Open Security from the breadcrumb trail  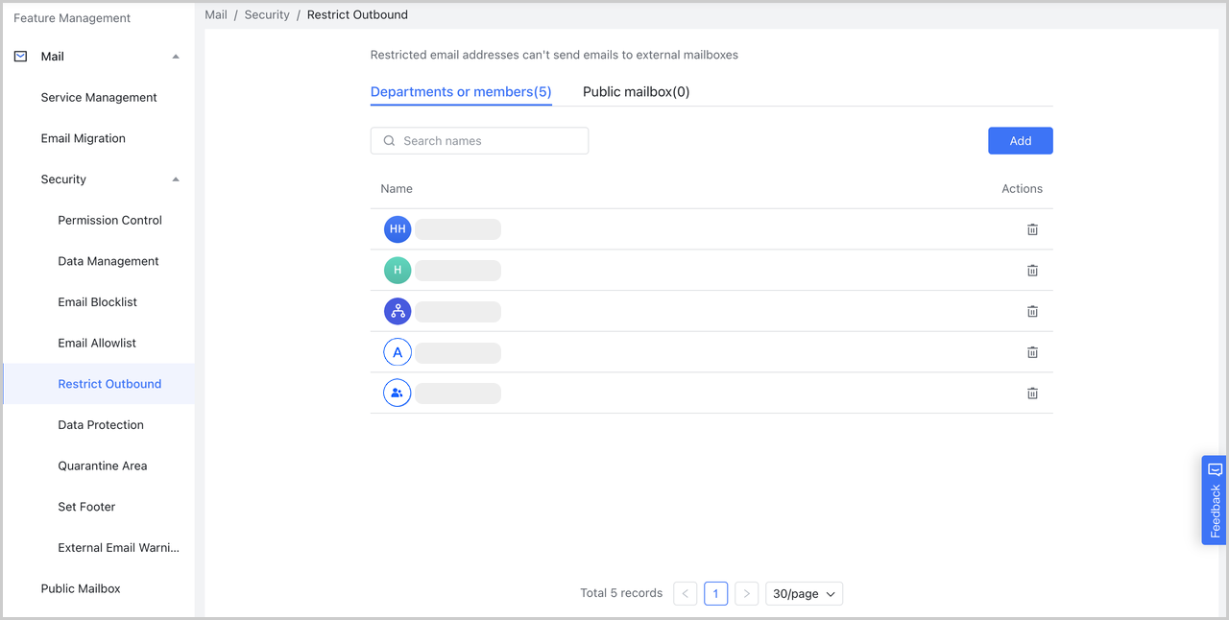[x=267, y=14]
